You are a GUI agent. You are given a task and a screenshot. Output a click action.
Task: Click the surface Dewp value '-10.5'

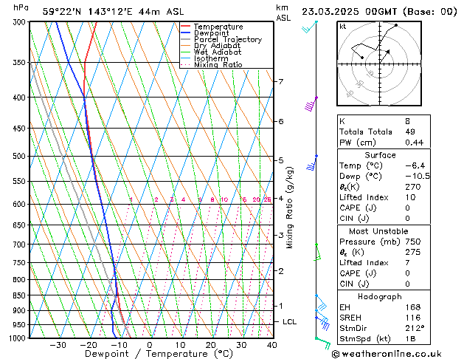(x=418, y=177)
